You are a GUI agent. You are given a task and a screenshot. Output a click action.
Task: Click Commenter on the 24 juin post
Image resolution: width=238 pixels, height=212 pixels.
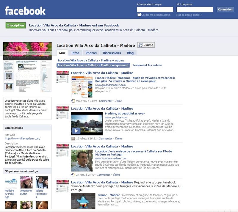(x=104, y=175)
